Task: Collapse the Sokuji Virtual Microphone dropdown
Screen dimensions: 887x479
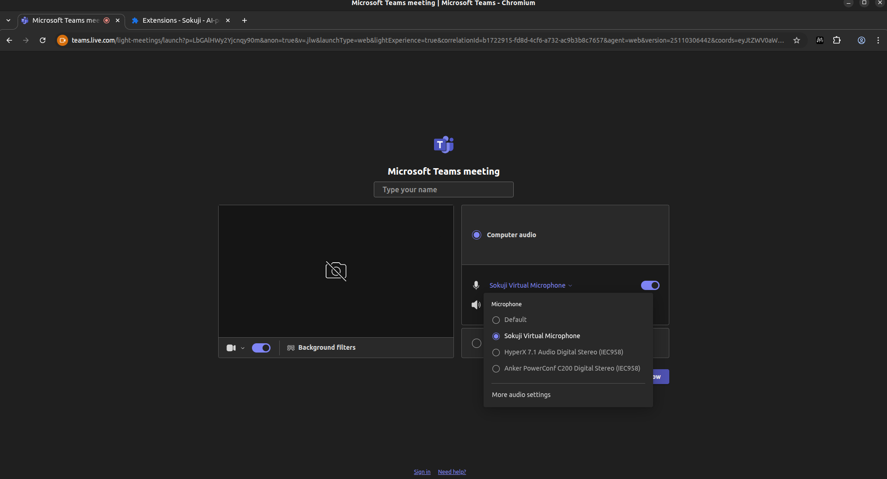Action: point(531,285)
